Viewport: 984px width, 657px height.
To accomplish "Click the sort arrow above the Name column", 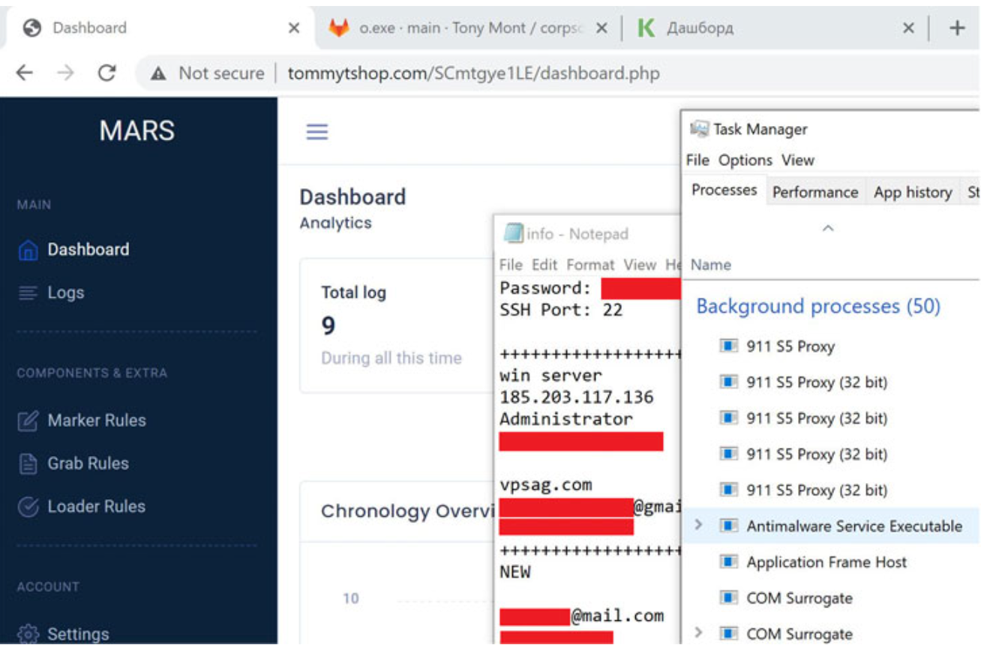I will [828, 228].
